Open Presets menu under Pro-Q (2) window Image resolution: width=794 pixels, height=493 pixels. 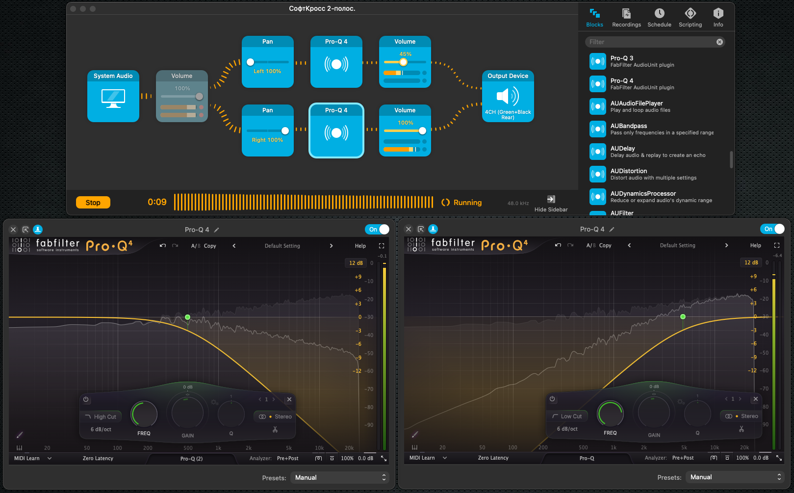[x=340, y=477]
